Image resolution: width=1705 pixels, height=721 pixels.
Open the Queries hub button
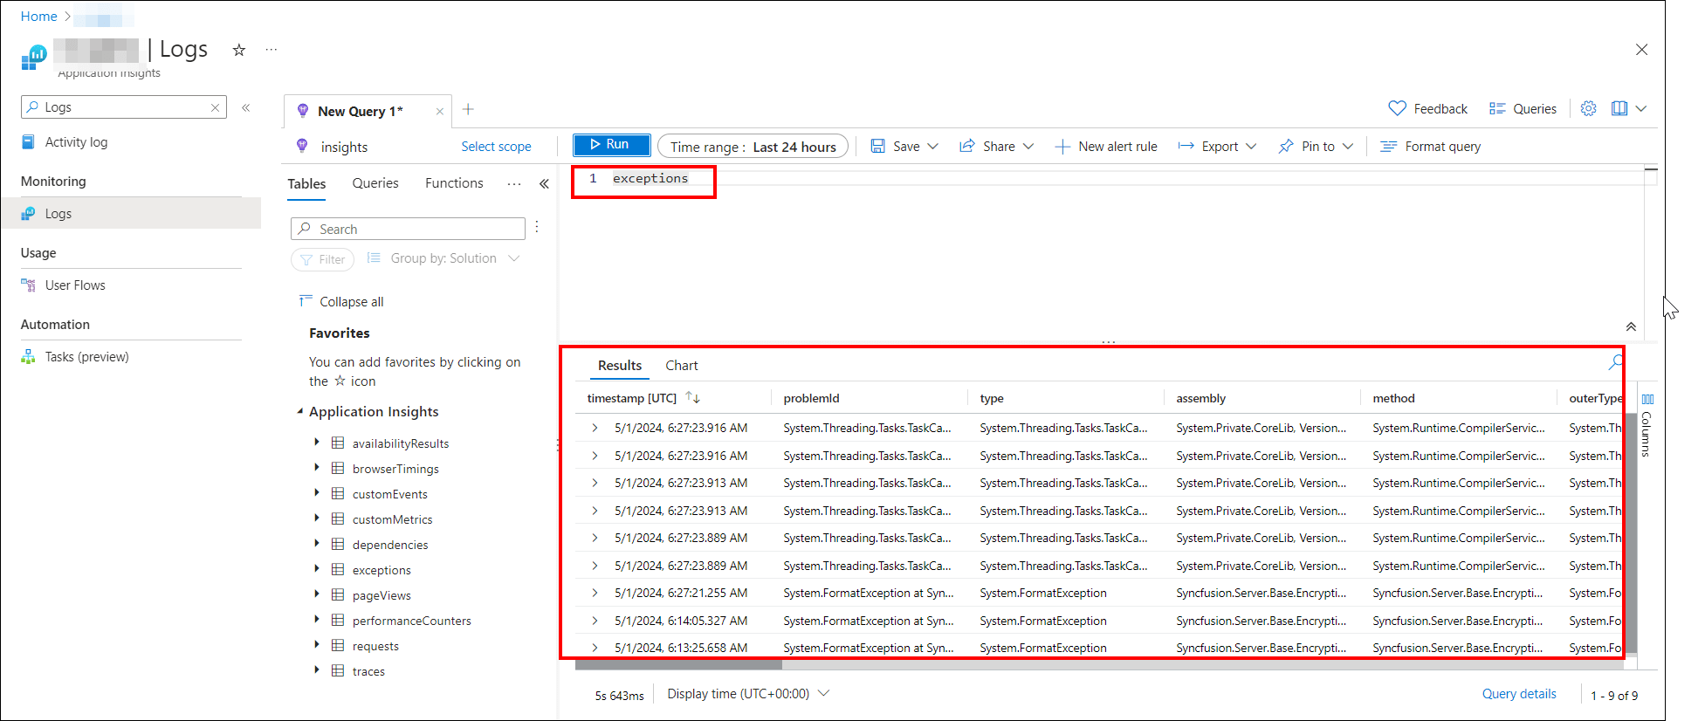[1523, 108]
